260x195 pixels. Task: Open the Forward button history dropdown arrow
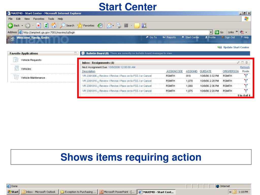click(x=33, y=26)
